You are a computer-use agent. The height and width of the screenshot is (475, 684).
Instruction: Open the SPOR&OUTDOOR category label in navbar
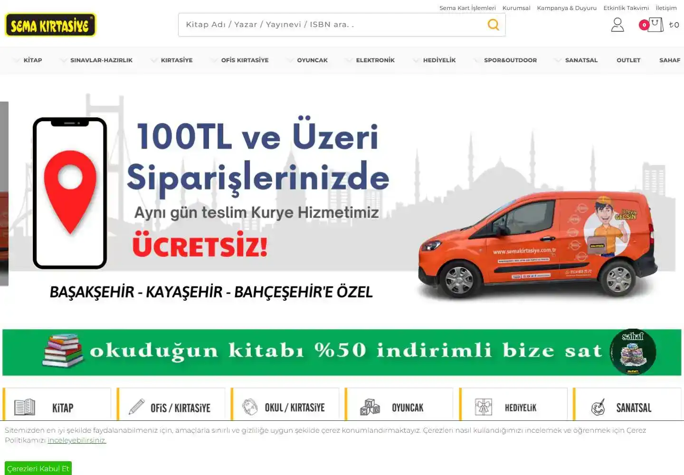(510, 60)
